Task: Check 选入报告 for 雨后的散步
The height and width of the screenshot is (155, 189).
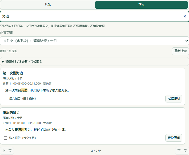Action: click(x=6, y=138)
